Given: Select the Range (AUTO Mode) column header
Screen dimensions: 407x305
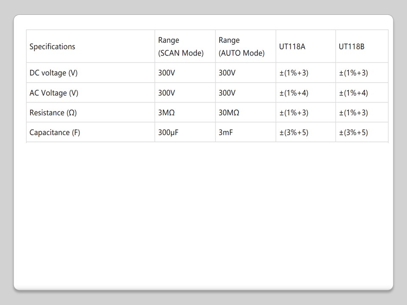Looking at the screenshot, I should pos(241,47).
